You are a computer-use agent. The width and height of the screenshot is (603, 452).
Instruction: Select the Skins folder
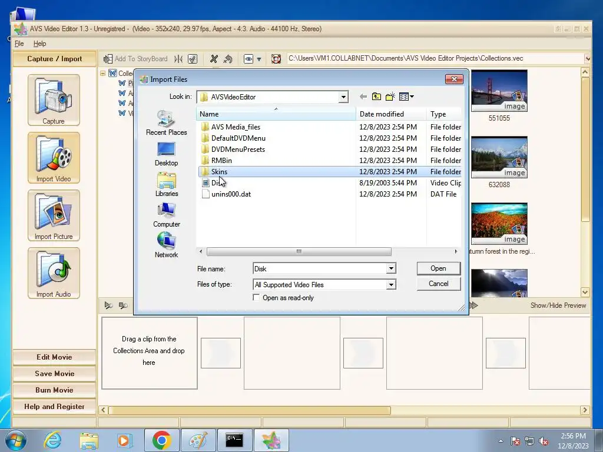330,171
